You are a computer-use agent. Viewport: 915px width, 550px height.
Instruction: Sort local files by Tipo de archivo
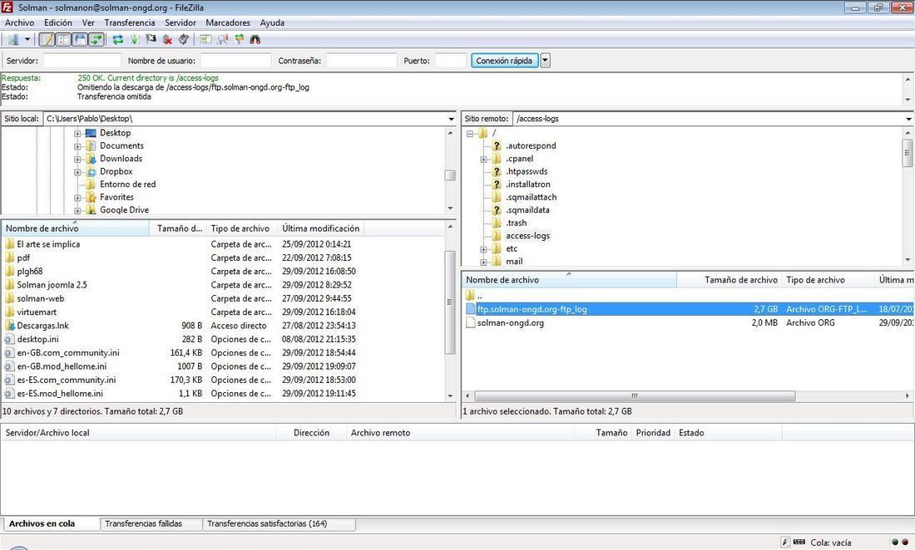[242, 228]
